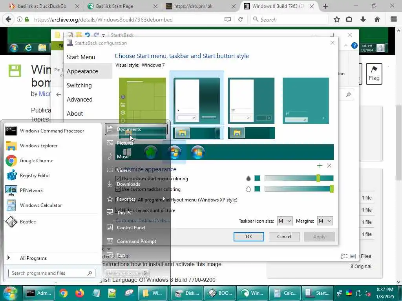Click taskbar color swatch
The width and height of the screenshot is (402, 301).
coord(257,189)
